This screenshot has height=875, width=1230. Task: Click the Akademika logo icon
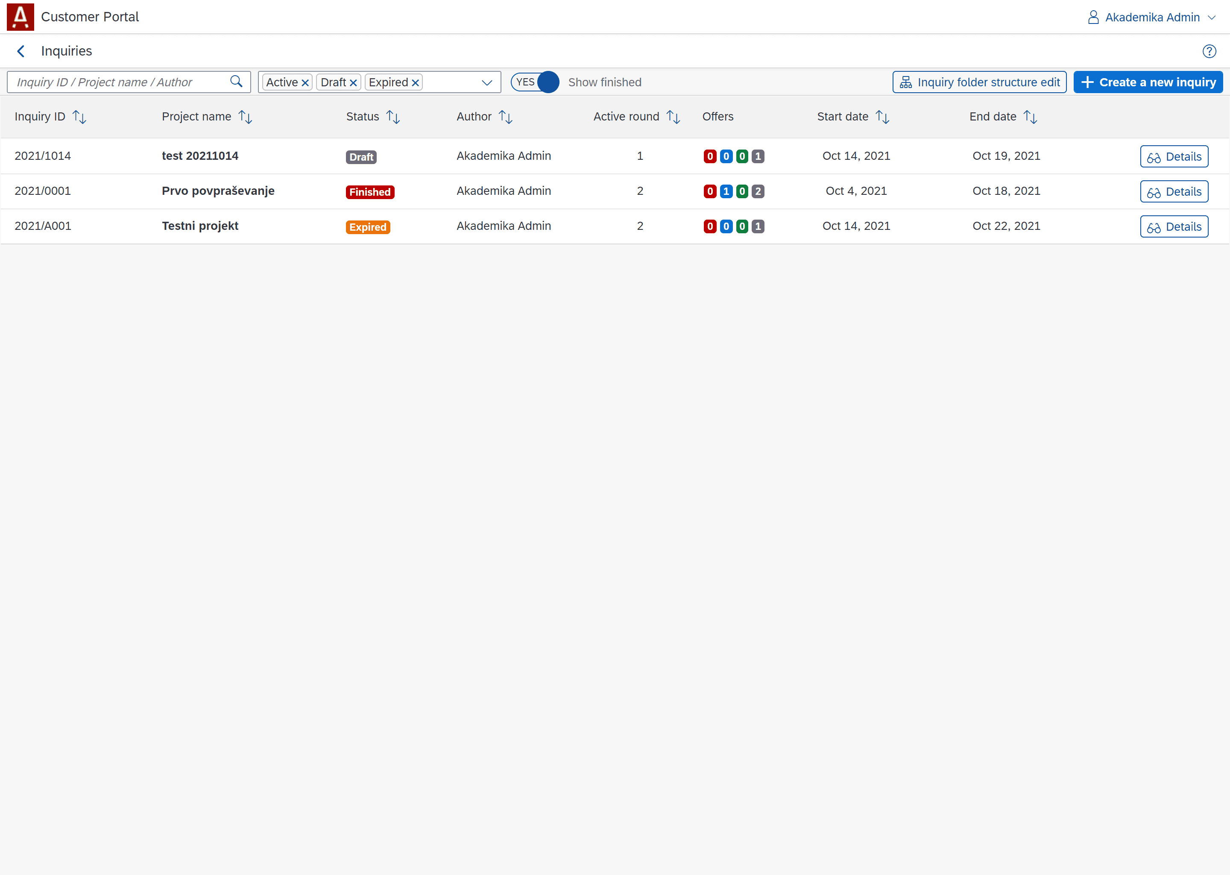point(20,17)
